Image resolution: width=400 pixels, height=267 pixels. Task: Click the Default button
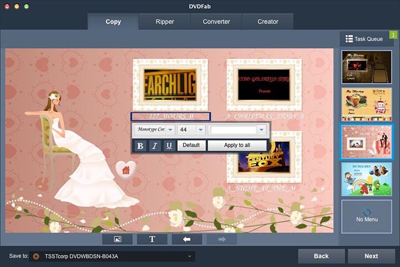[191, 145]
